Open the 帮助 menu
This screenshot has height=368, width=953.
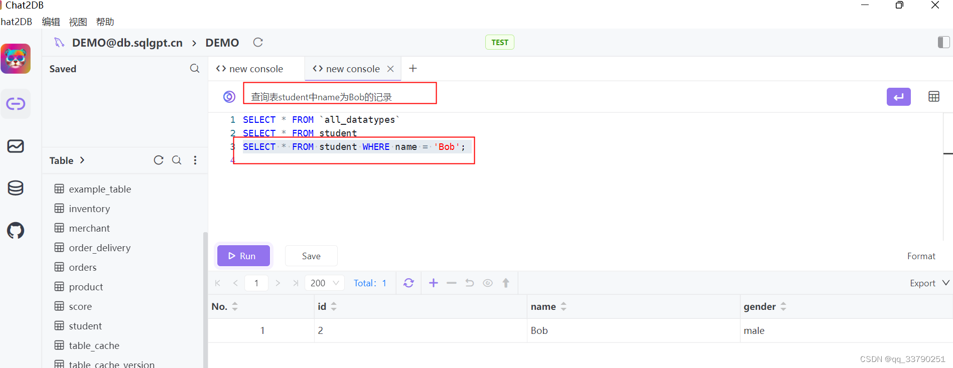[x=105, y=22]
